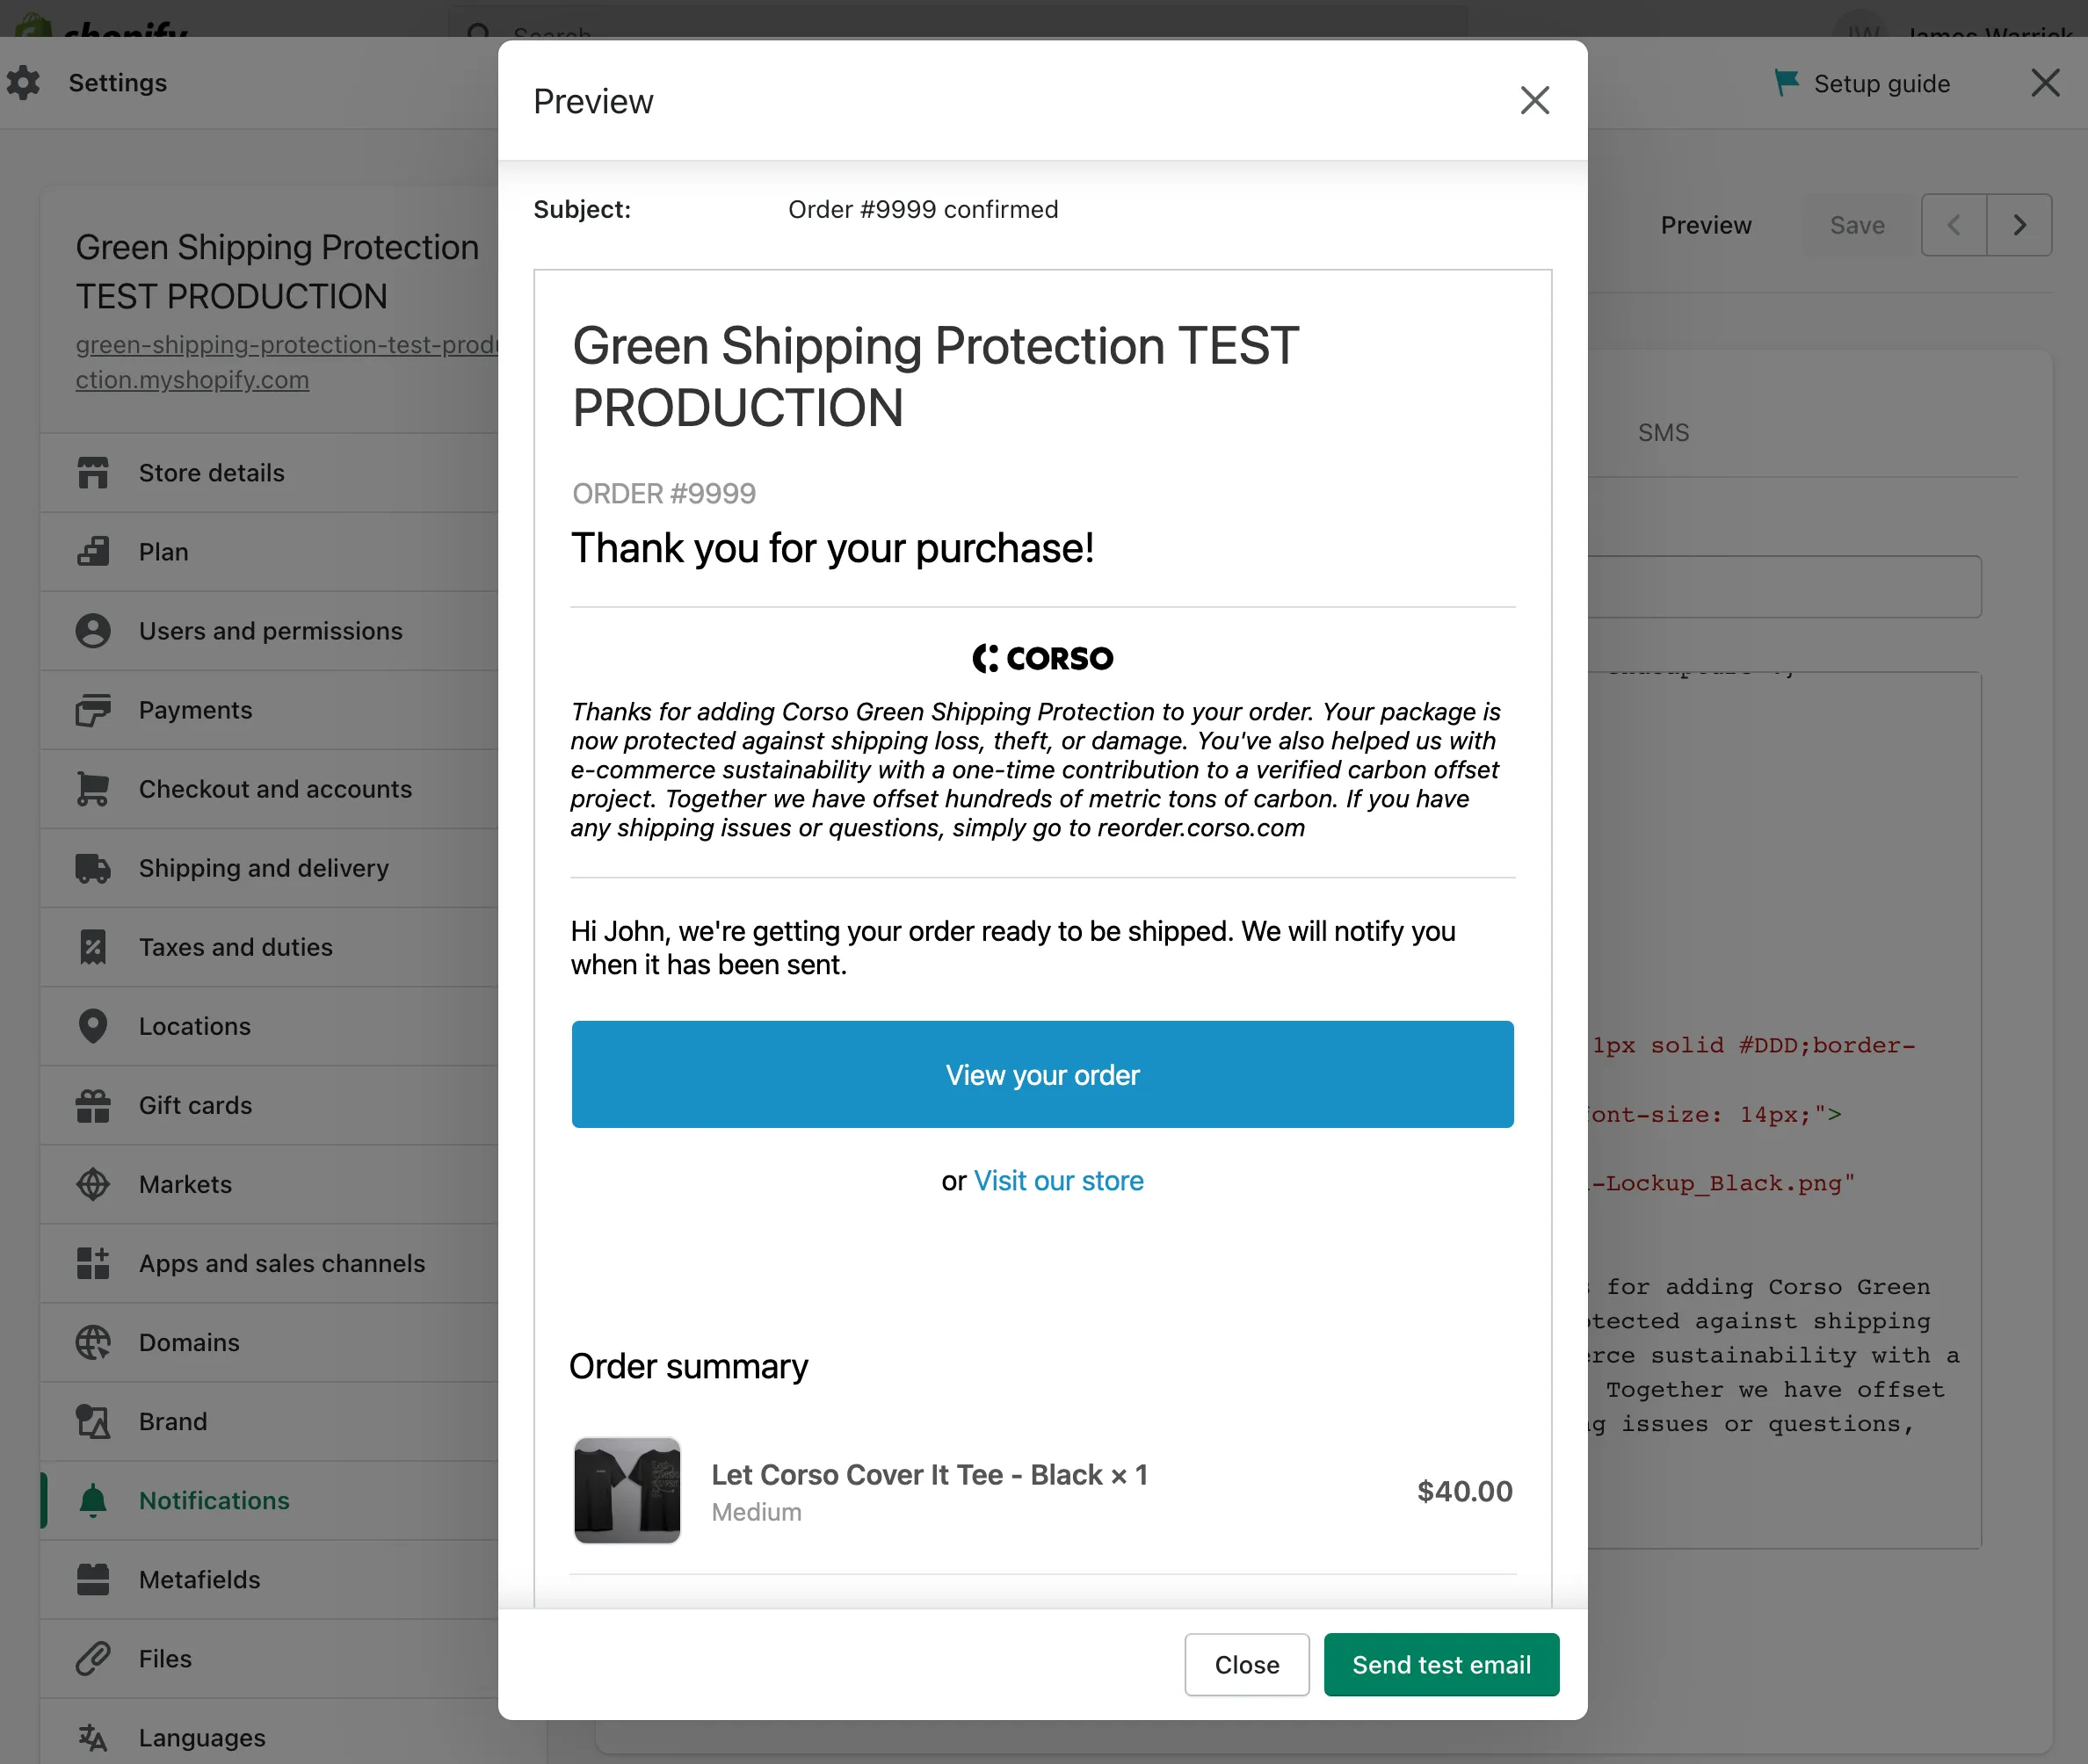The image size is (2088, 1764).
Task: Click the previous notification chevron
Action: point(1953,224)
